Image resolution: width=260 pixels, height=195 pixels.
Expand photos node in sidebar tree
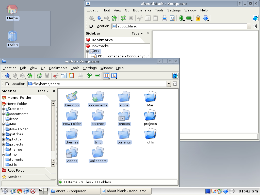3,139
